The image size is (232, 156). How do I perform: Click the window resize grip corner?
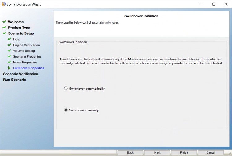[230, 154]
